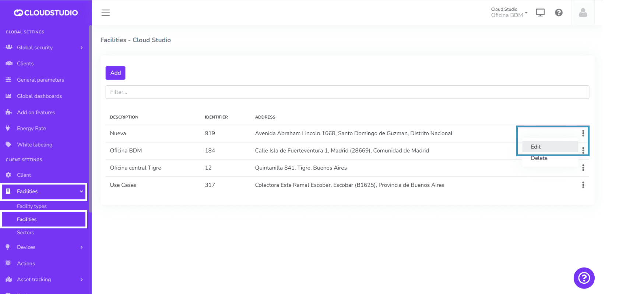The width and height of the screenshot is (626, 294).
Task: Click the Client gear icon
Action: [x=8, y=175]
